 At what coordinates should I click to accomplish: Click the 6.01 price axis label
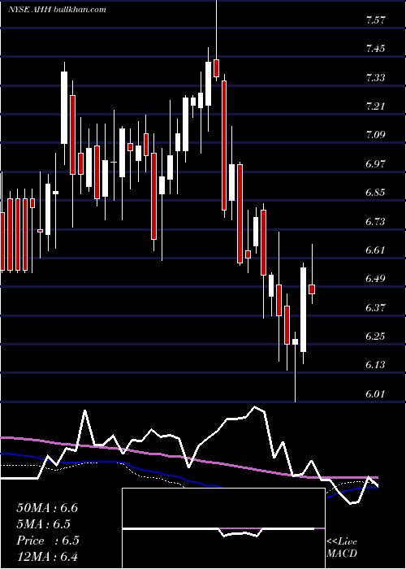point(375,394)
